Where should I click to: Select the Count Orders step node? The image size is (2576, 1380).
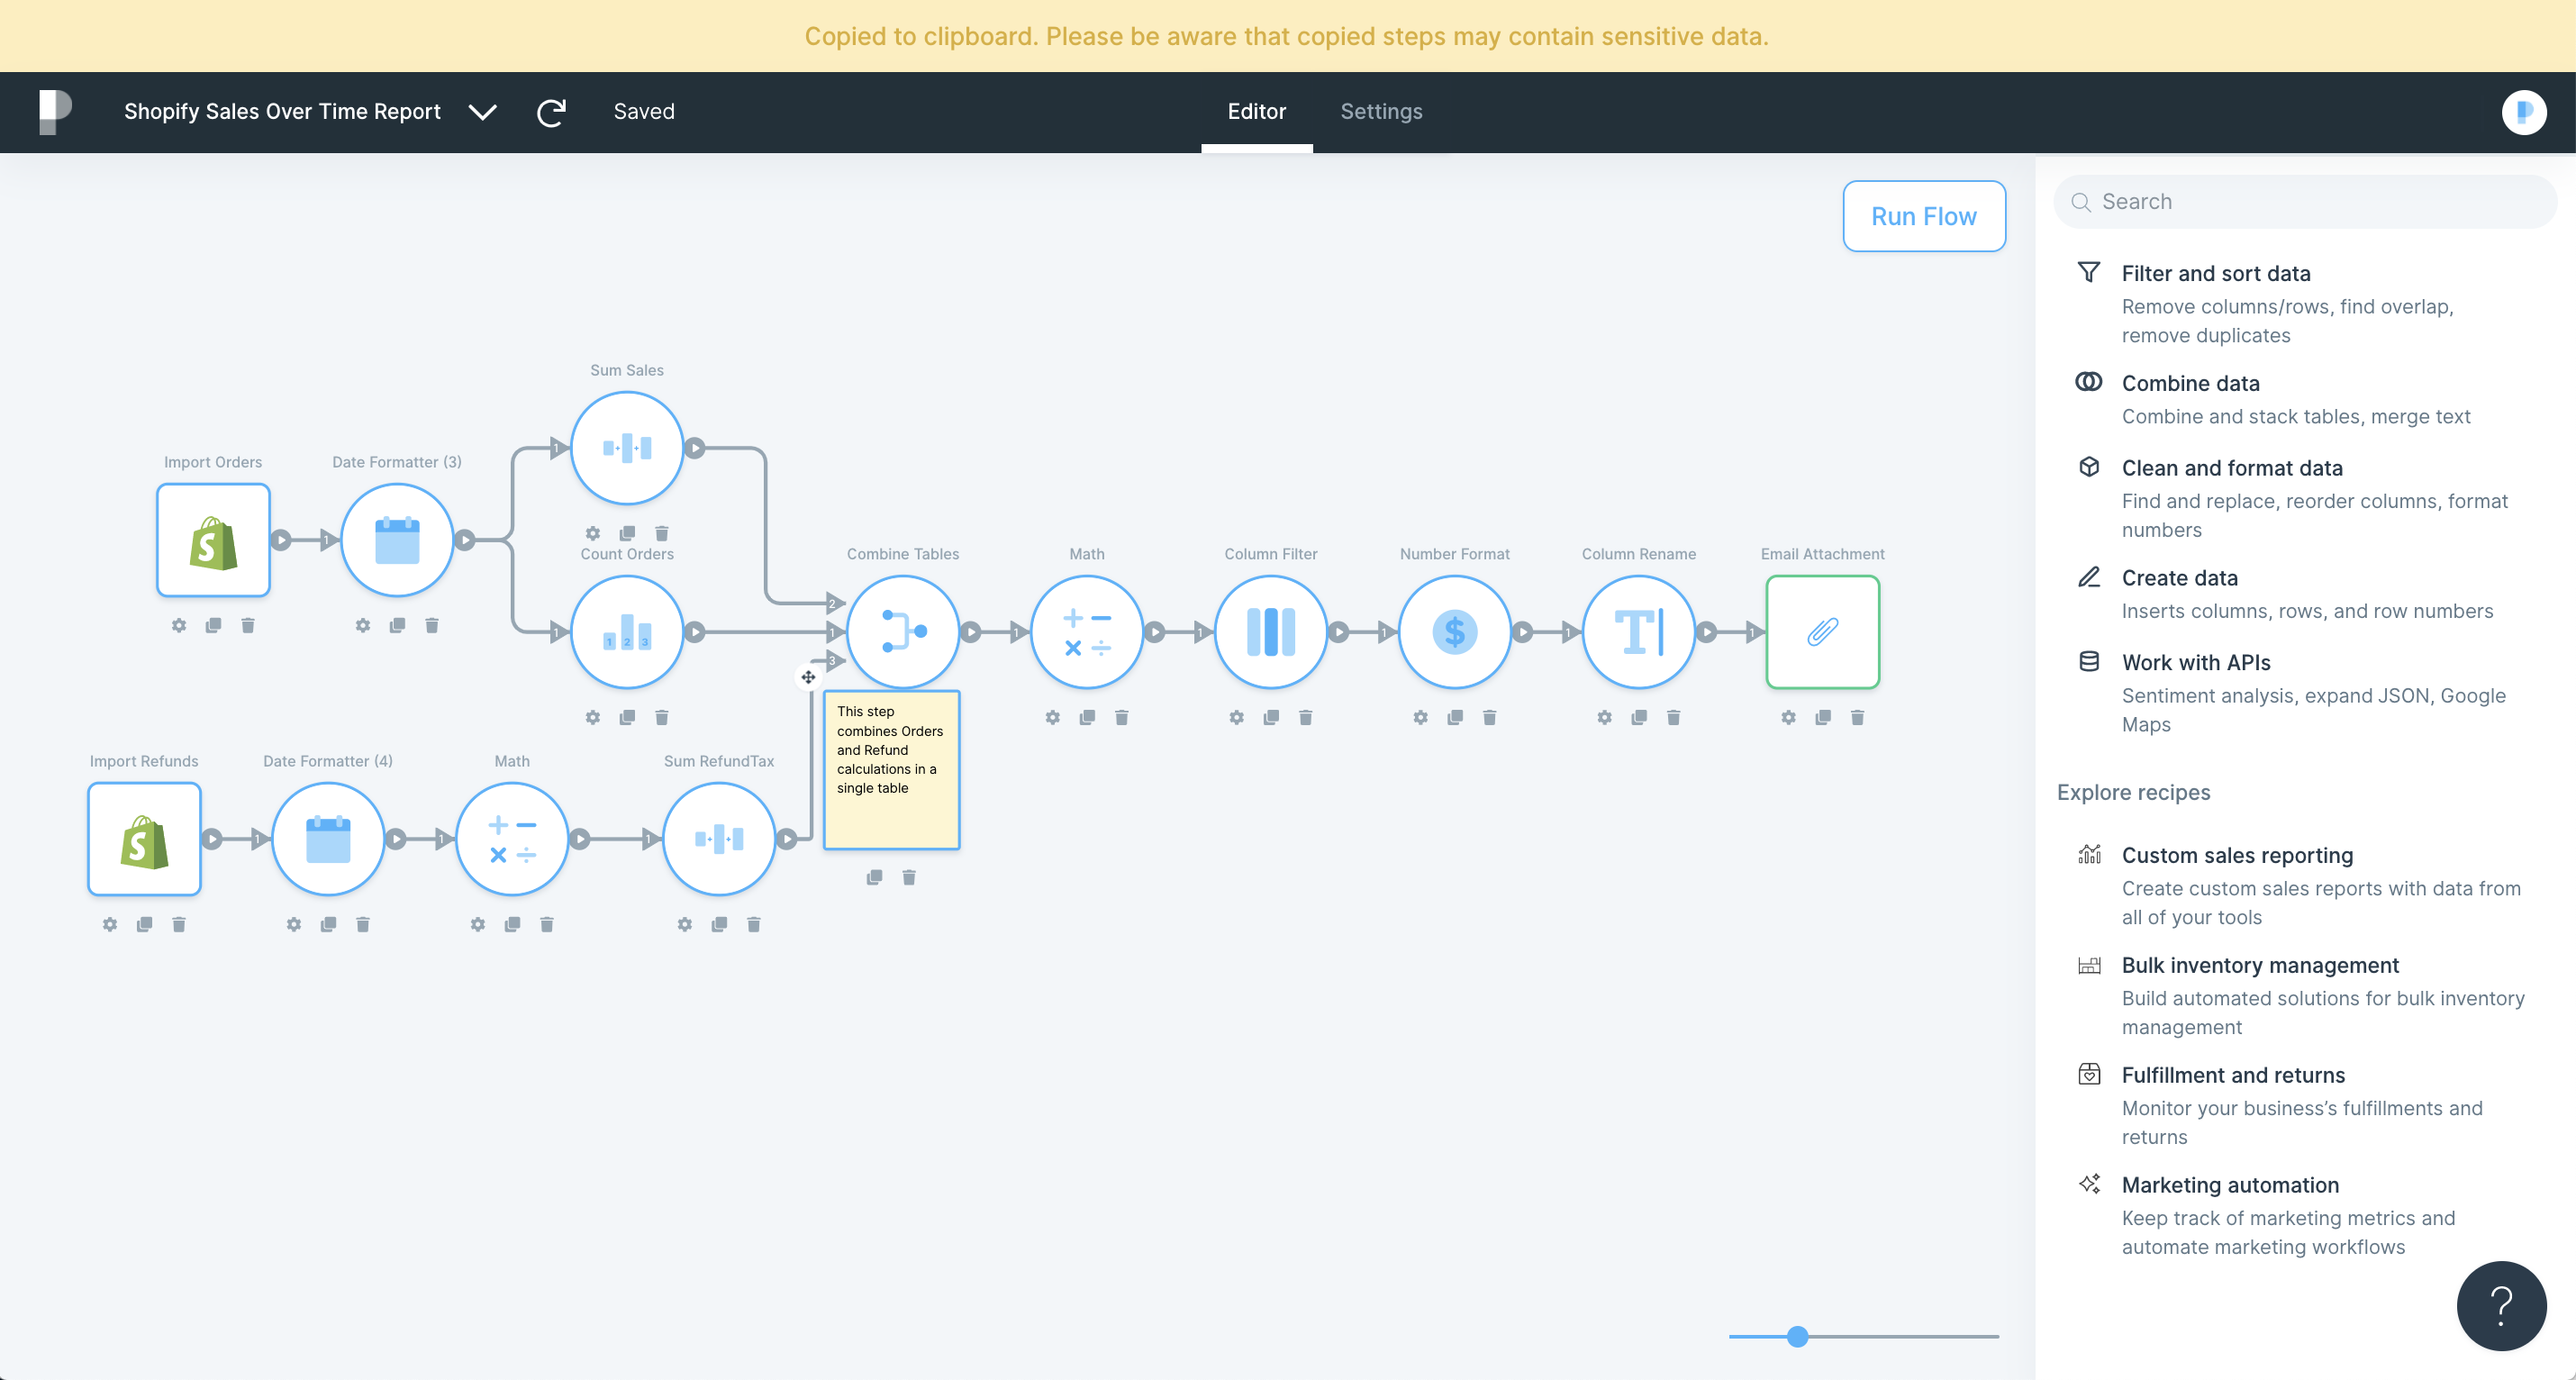(627, 632)
